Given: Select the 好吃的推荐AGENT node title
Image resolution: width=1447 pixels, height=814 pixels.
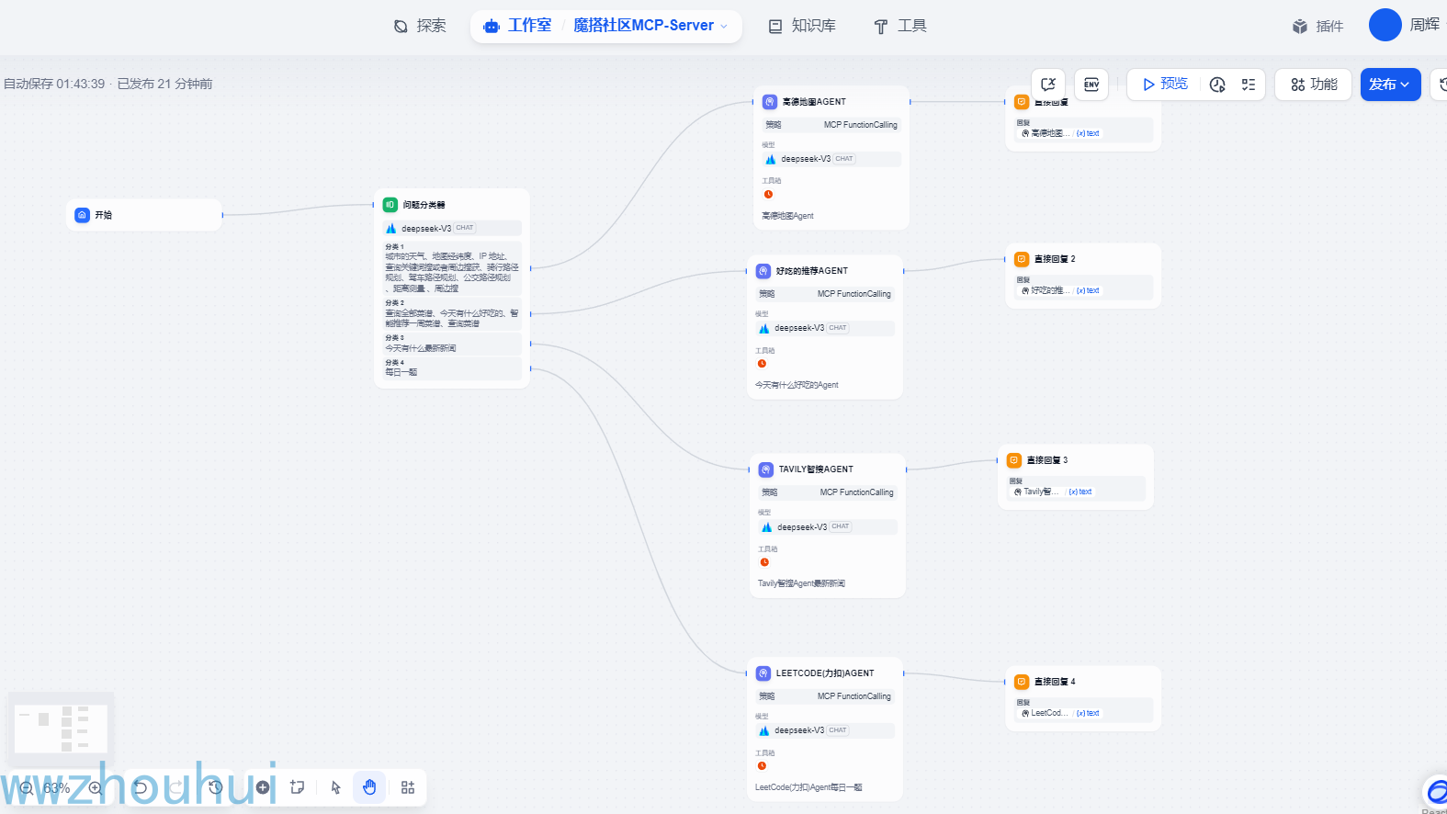Looking at the screenshot, I should coord(812,271).
